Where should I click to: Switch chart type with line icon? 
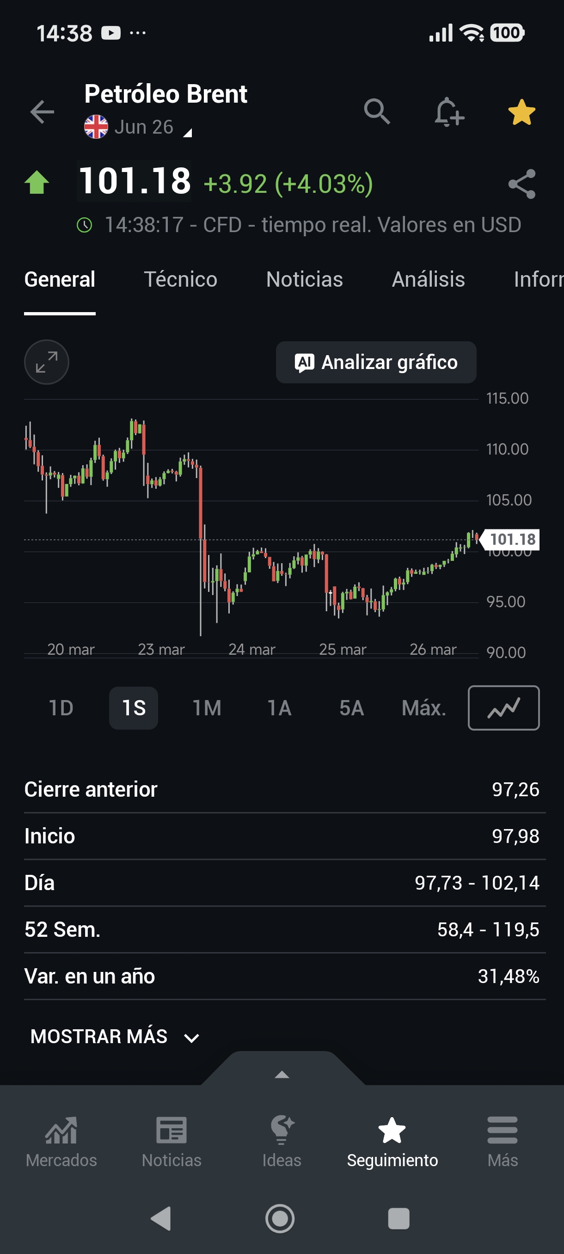[x=503, y=708]
